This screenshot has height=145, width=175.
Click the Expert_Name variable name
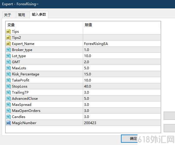[x=23, y=44]
